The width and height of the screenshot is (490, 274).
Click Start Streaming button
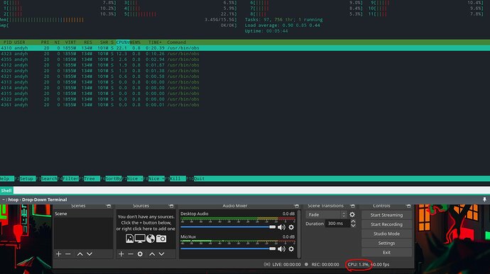[386, 215]
